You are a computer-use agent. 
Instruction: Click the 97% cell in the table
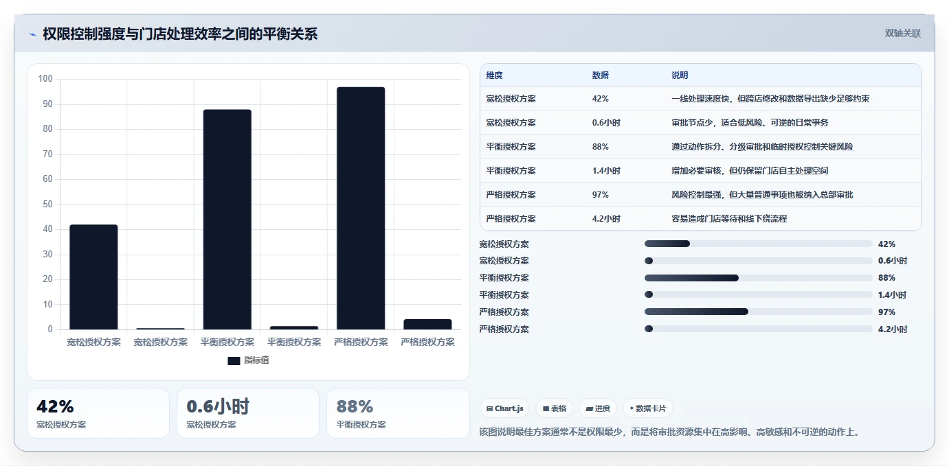coord(600,195)
